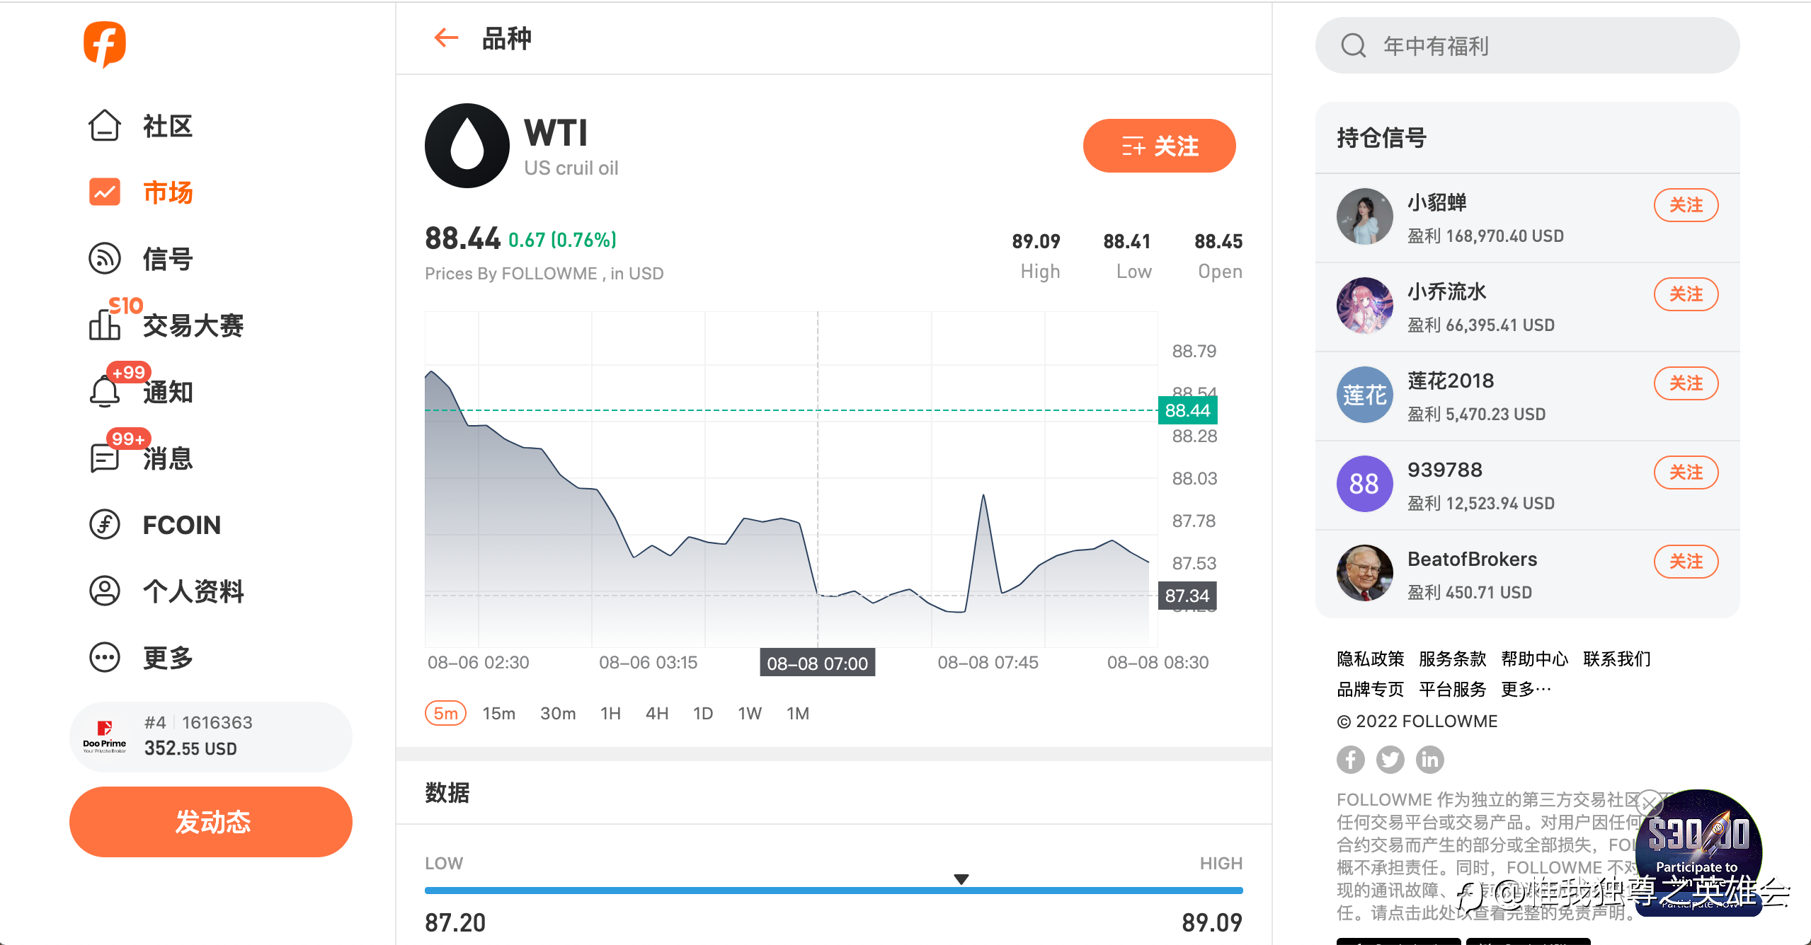This screenshot has width=1811, height=945.
Task: Open account #4 1616363 card
Action: tap(211, 736)
